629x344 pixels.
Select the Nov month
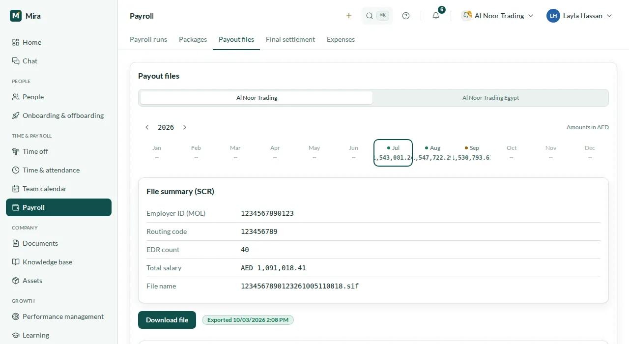[x=551, y=153]
